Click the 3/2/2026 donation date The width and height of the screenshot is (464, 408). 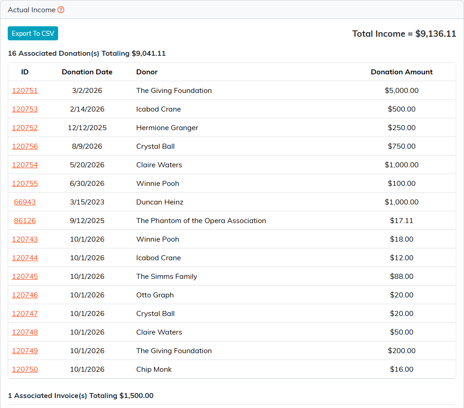(87, 90)
